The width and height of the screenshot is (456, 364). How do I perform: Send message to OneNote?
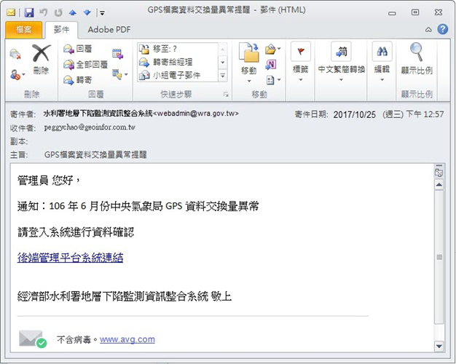pos(271,64)
